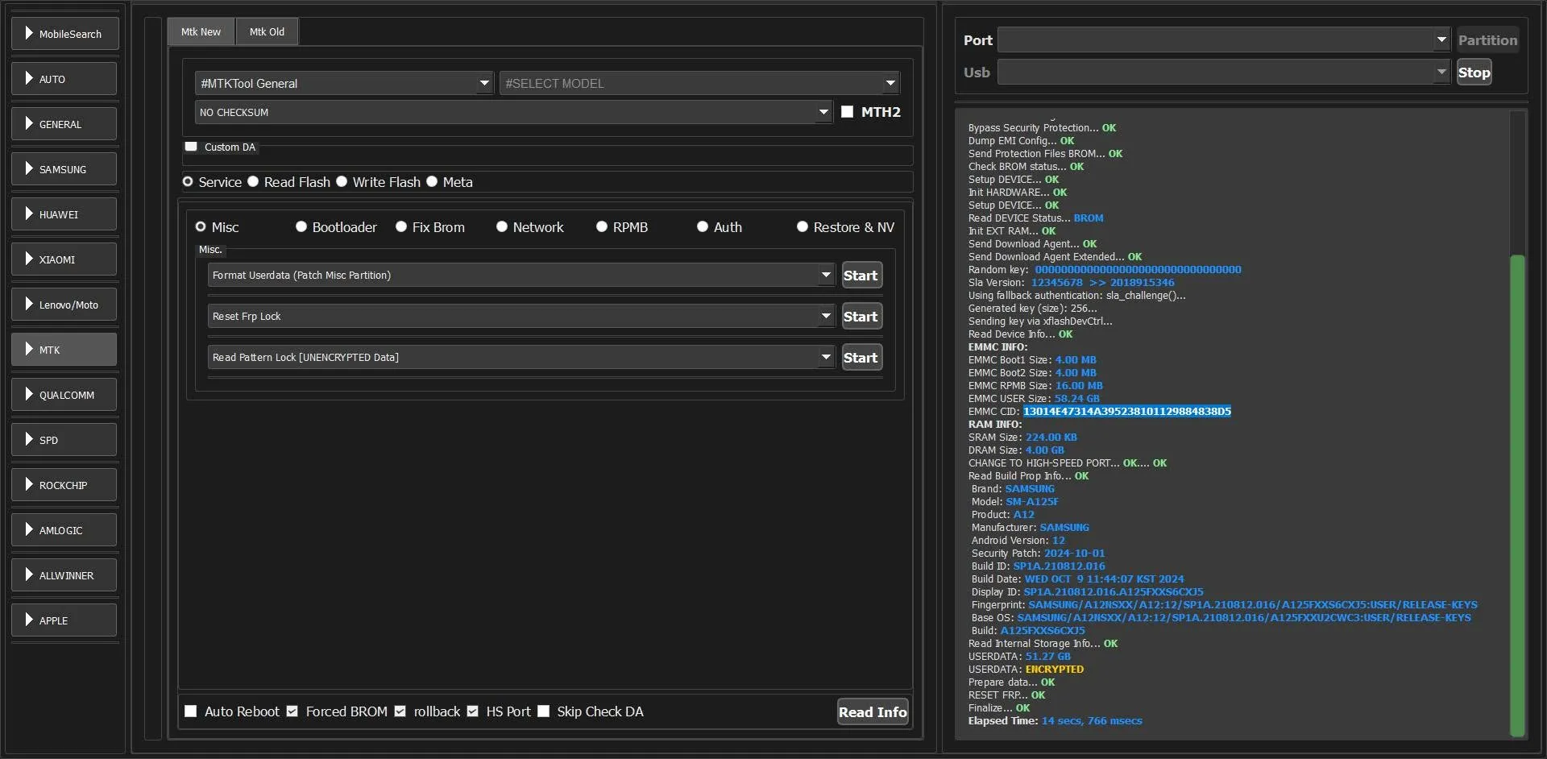
Task: Open the AMLOGIC sidebar section
Action: click(65, 530)
